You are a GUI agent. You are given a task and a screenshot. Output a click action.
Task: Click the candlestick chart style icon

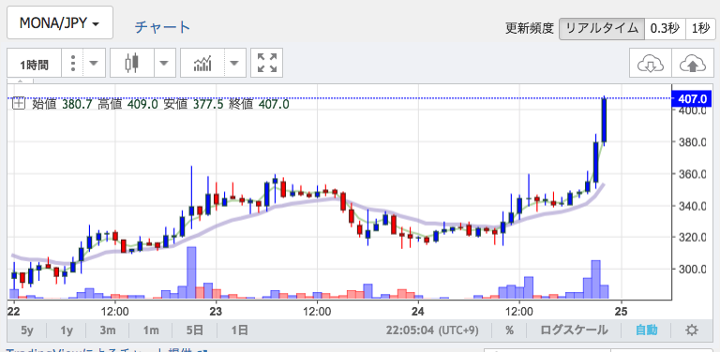[132, 63]
